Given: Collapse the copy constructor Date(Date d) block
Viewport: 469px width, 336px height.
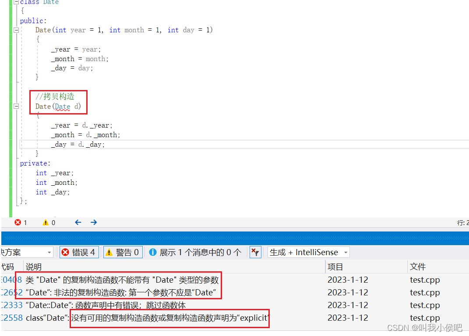Looking at the screenshot, I should click(17, 106).
